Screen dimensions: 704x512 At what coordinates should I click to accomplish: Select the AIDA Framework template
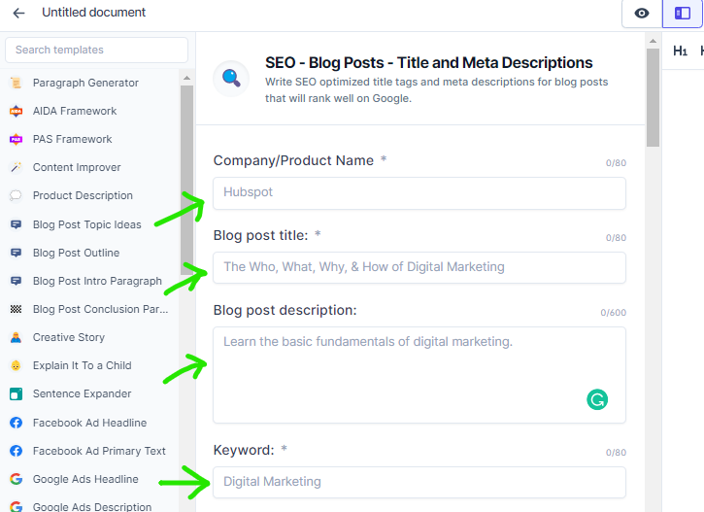[75, 111]
